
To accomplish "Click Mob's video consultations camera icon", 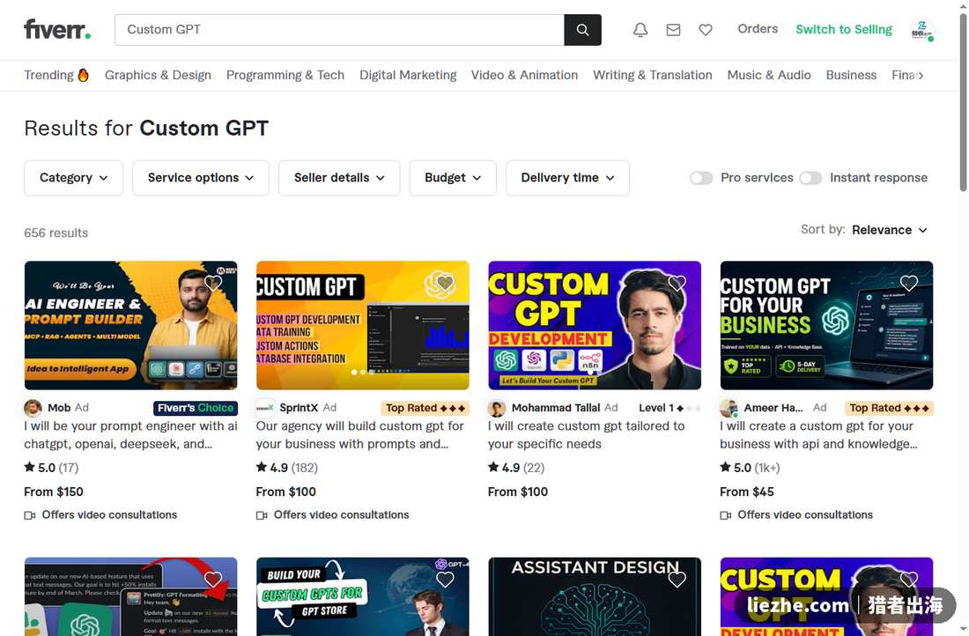I will click(30, 515).
